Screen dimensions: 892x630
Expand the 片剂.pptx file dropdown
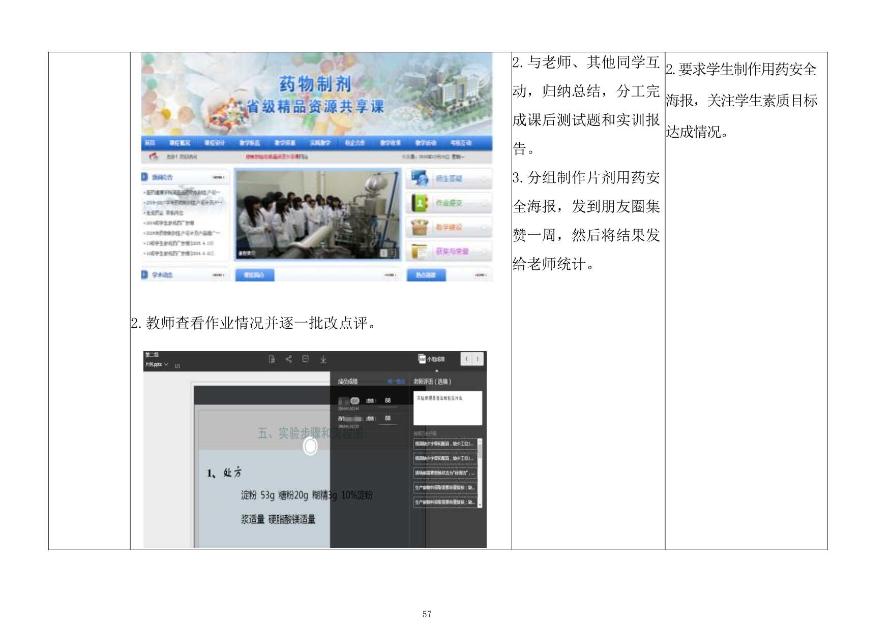pos(166,365)
